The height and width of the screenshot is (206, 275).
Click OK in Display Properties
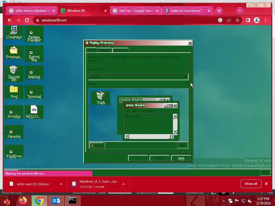(x=138, y=158)
